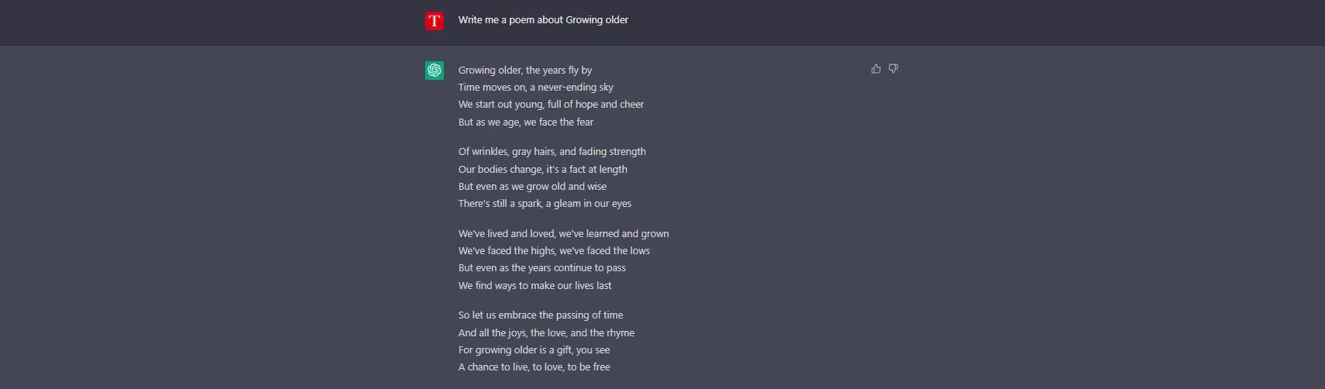Click the line "So let us embrace the passing of time"
This screenshot has width=1325, height=389.
click(541, 315)
